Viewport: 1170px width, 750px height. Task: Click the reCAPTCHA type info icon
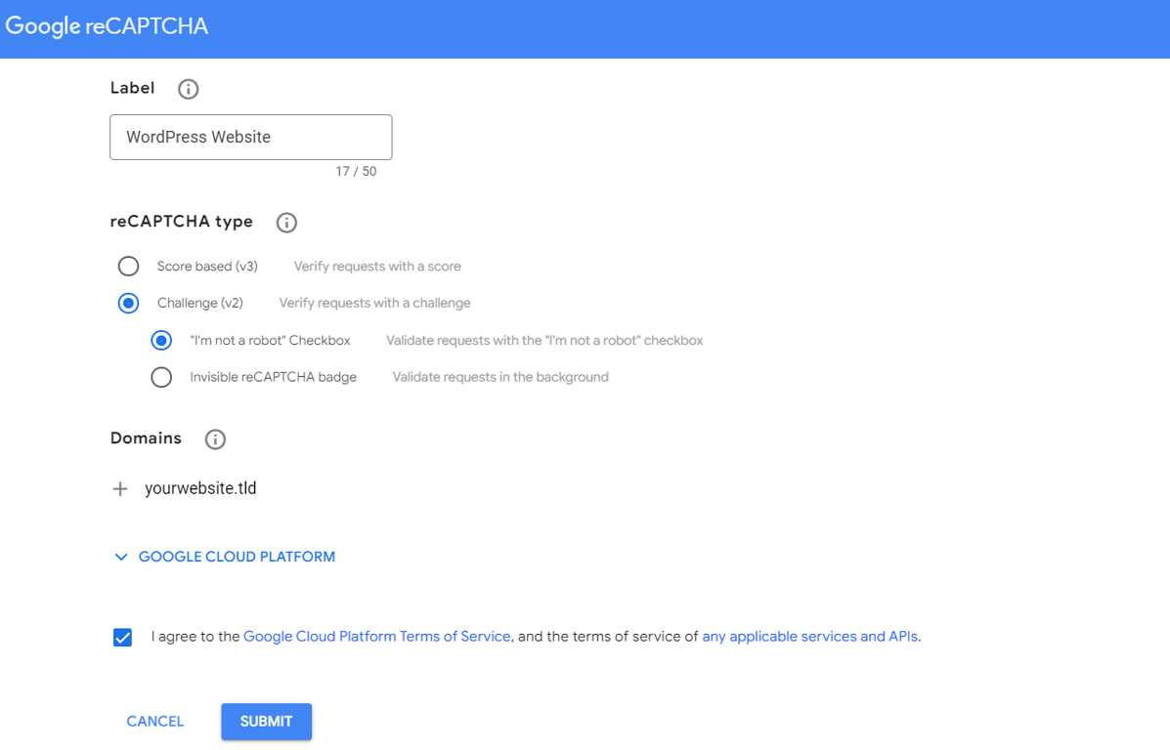pyautogui.click(x=285, y=223)
